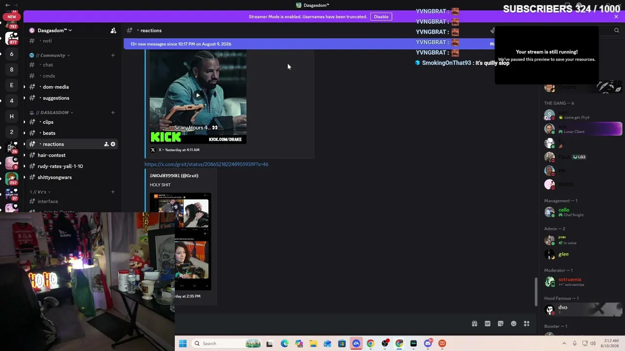625x351 pixels.
Task: Open the server with 877 badge
Action: tap(12, 39)
